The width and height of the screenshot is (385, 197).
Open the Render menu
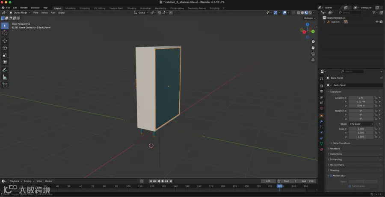[x=24, y=8]
